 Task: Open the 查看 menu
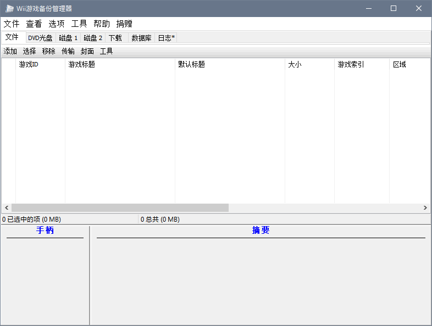tap(34, 24)
